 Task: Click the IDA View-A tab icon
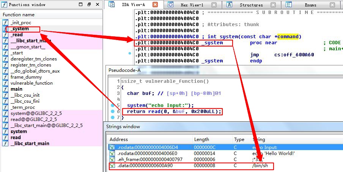112,5
